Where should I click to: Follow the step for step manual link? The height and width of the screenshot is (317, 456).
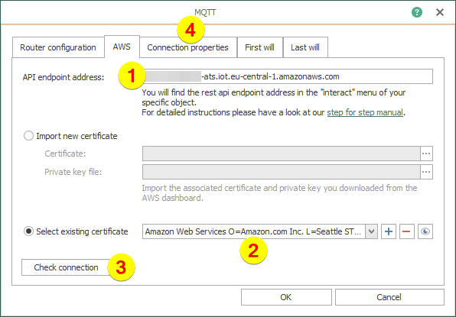pos(365,112)
